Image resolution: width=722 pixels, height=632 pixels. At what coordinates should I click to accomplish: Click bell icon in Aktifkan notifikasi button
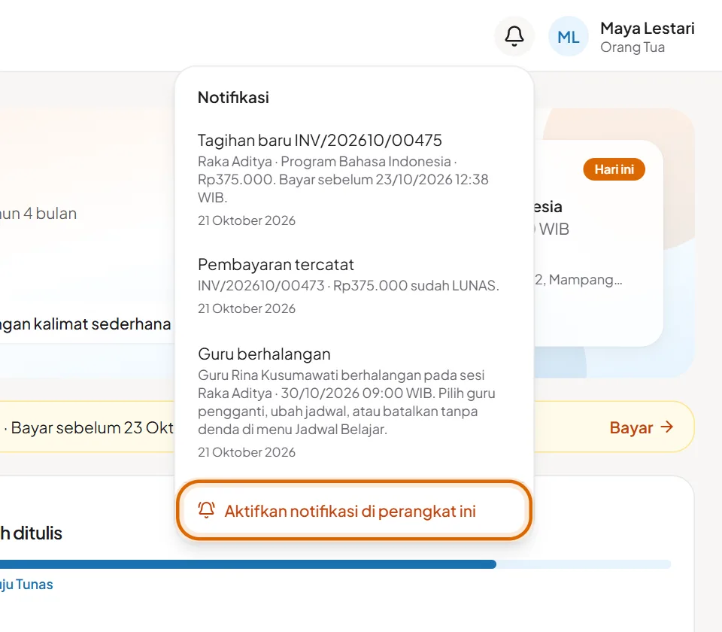(x=206, y=510)
